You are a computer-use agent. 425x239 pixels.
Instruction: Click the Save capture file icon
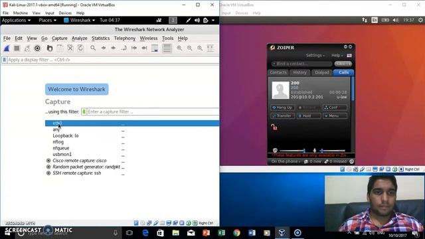click(60, 48)
